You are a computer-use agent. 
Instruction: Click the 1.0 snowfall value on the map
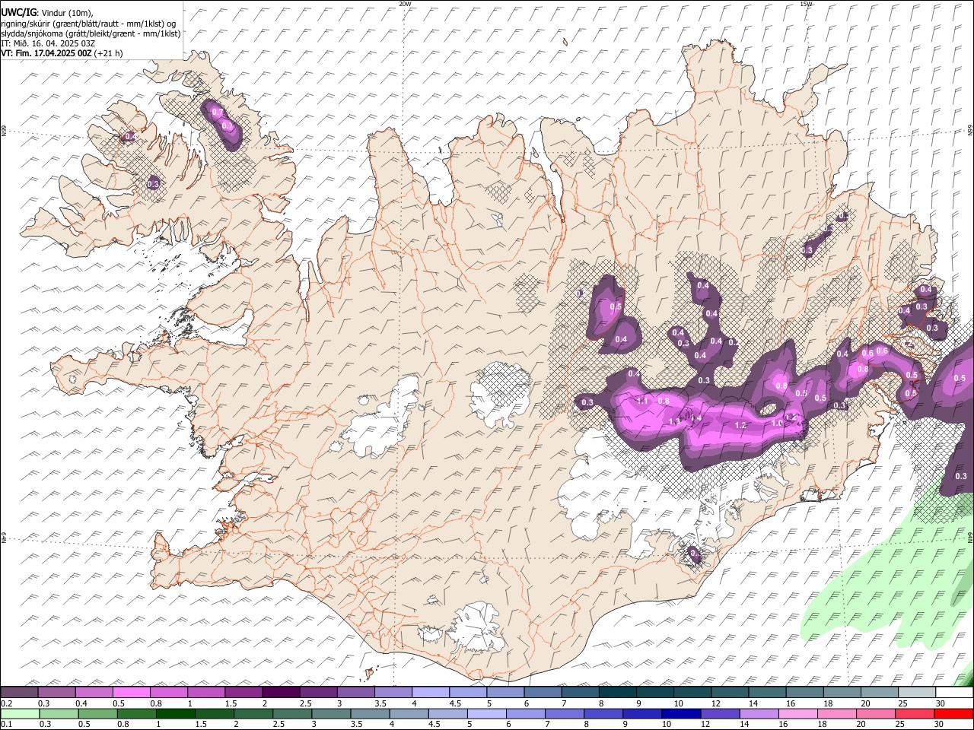coord(777,424)
